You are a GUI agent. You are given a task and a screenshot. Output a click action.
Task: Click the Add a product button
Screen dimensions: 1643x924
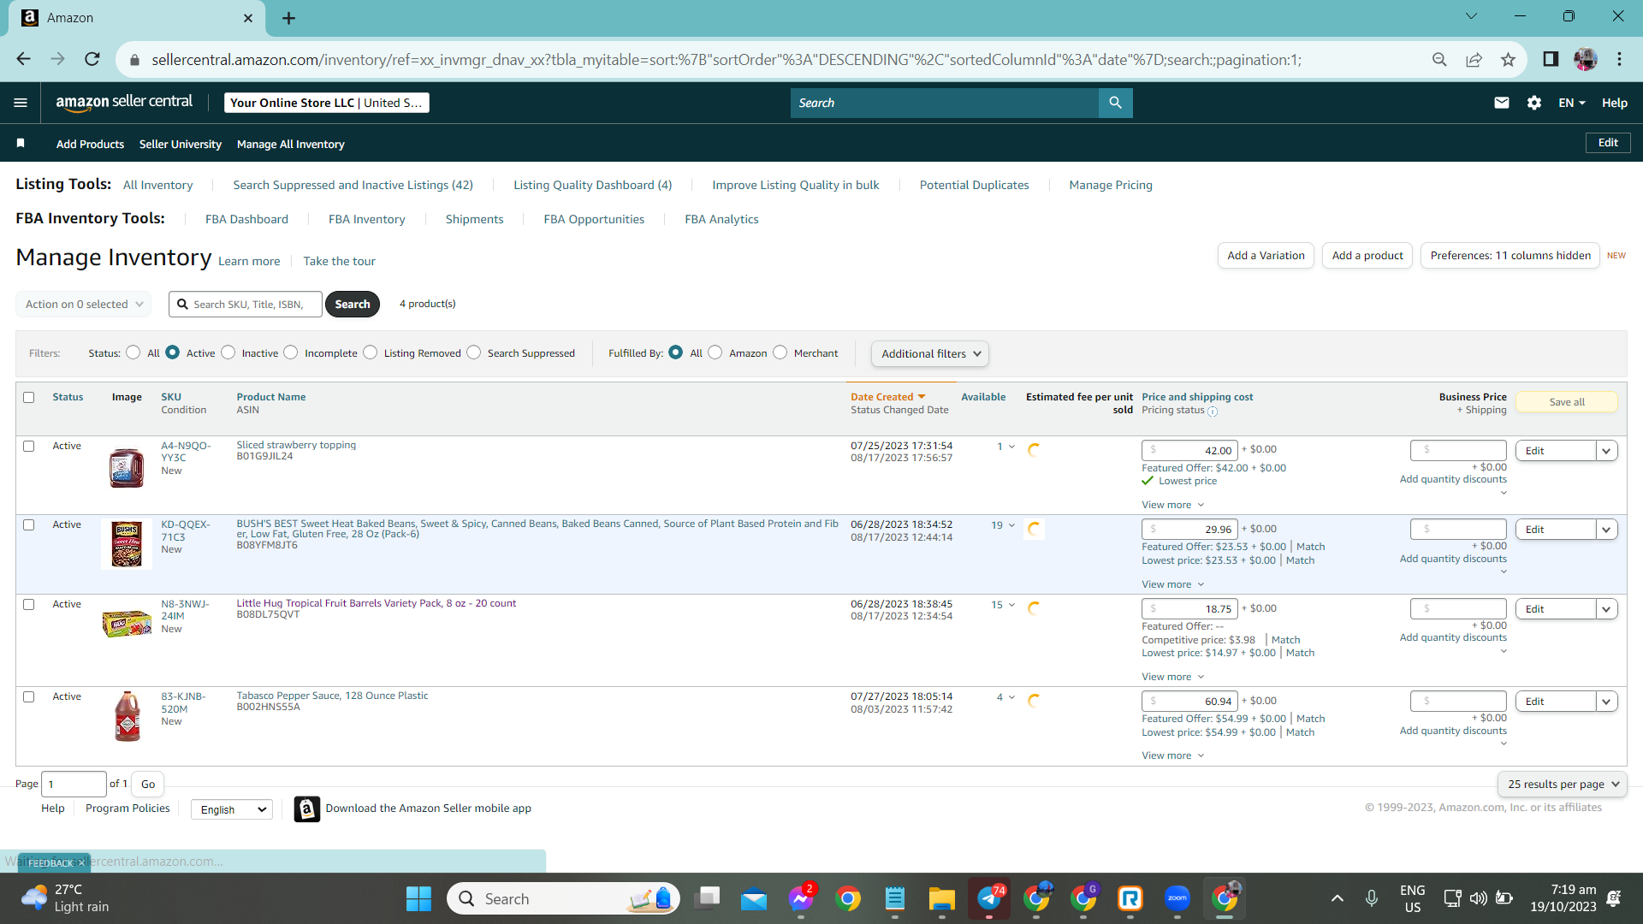tap(1367, 255)
